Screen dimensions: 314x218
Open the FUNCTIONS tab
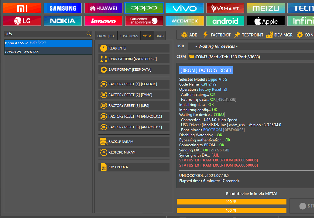coord(129,36)
